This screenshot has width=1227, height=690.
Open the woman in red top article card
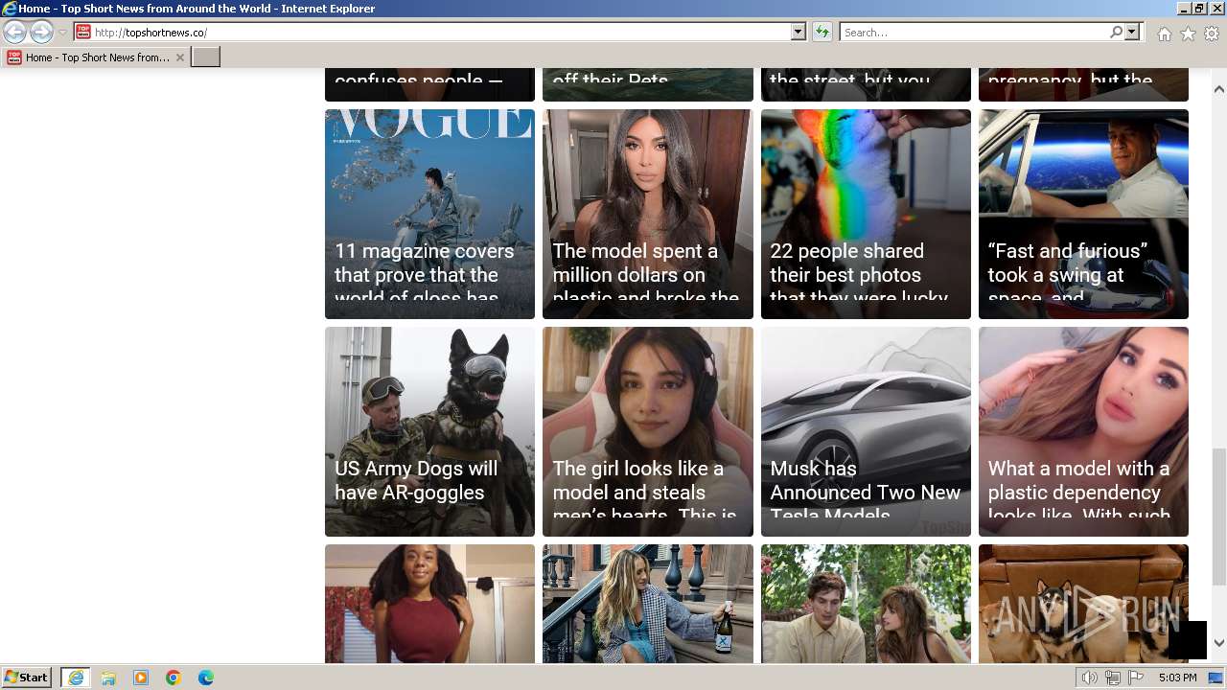pos(429,604)
